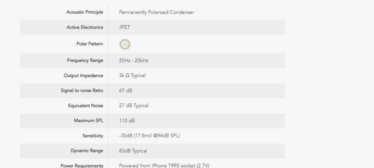Click the Sensitivity label
374x168 pixels.
tap(93, 136)
